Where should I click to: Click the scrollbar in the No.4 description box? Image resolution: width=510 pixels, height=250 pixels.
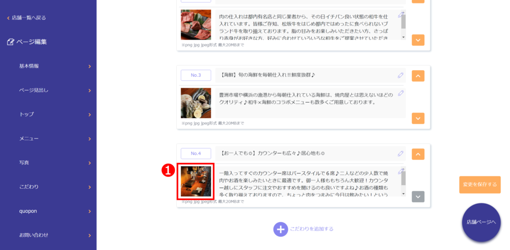click(x=403, y=181)
